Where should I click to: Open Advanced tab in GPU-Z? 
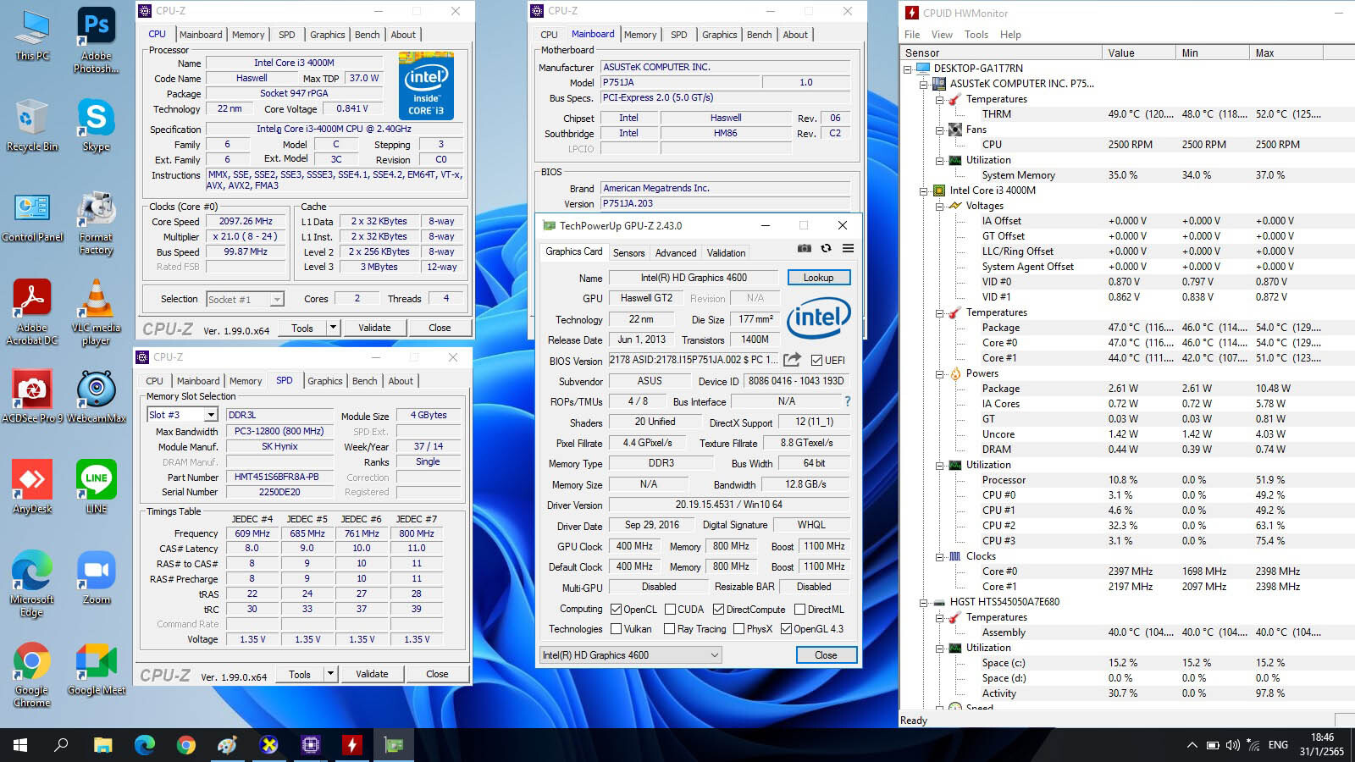pyautogui.click(x=676, y=253)
